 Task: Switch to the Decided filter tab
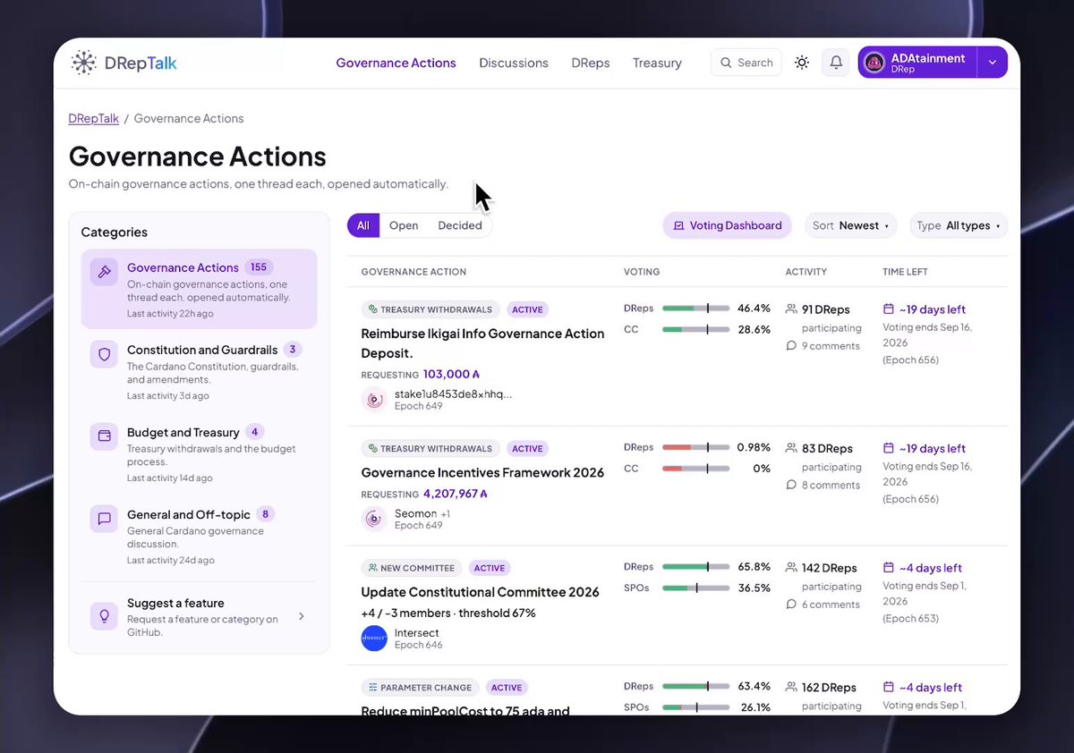[460, 225]
